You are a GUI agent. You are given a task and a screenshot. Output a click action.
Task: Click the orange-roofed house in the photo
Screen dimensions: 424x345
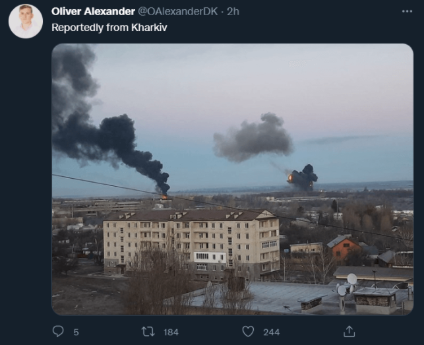coord(344,247)
